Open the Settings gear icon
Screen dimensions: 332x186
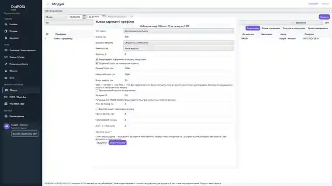pos(6,116)
